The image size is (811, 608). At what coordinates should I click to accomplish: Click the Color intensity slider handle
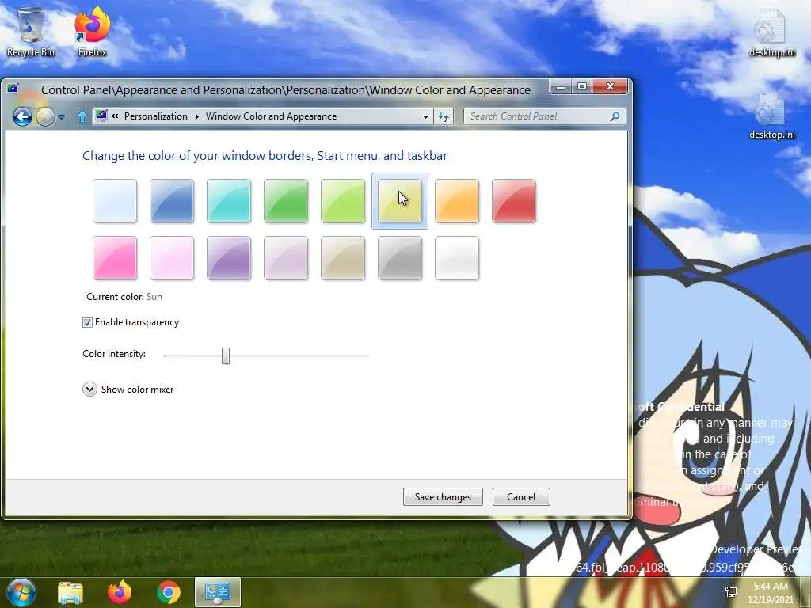tap(226, 355)
